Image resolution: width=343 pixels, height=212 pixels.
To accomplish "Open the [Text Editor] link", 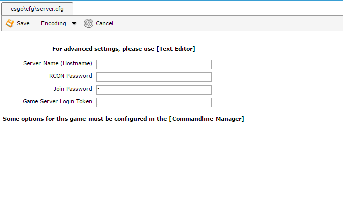I will pos(176,49).
